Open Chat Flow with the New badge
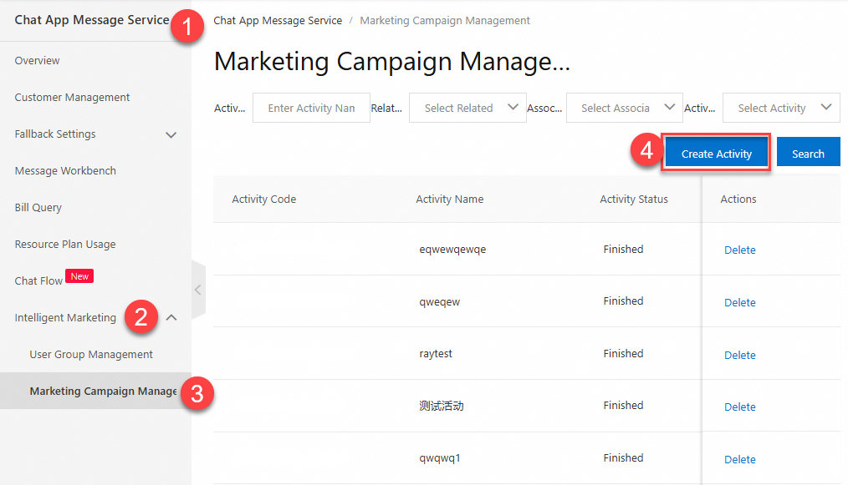Viewport: 848px width, 485px height. coord(39,280)
